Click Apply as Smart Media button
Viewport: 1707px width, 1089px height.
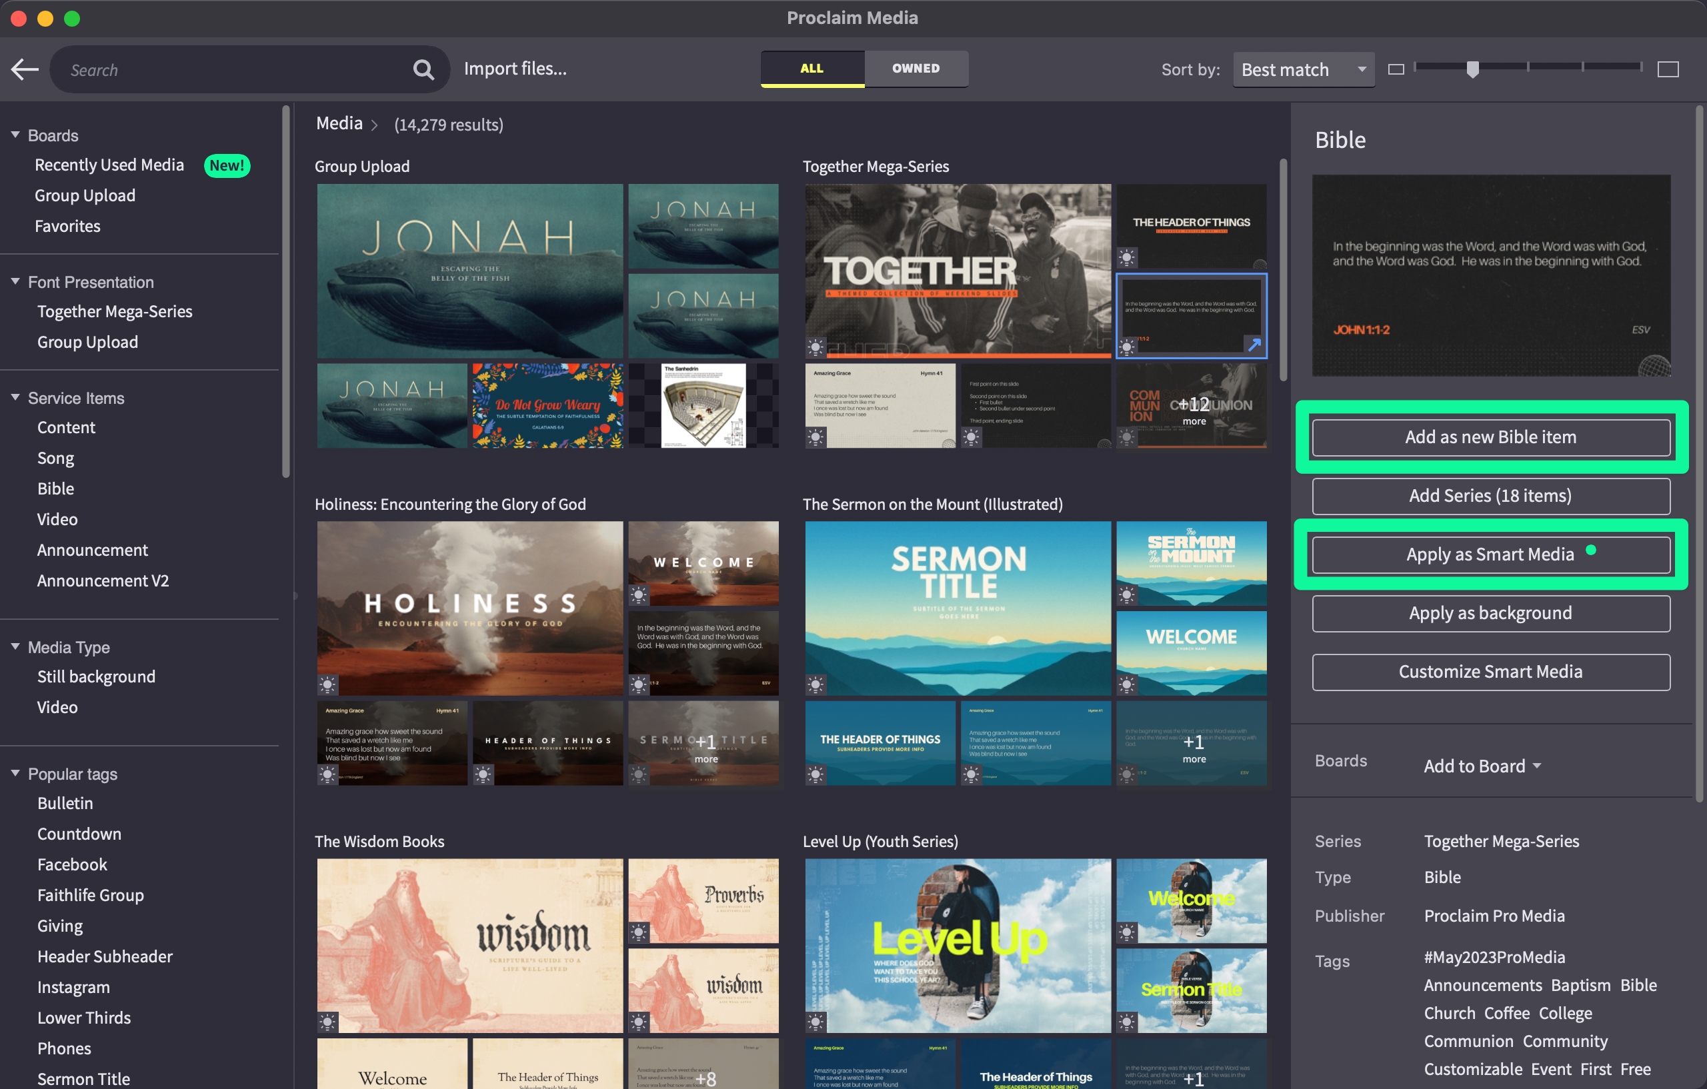(x=1490, y=554)
